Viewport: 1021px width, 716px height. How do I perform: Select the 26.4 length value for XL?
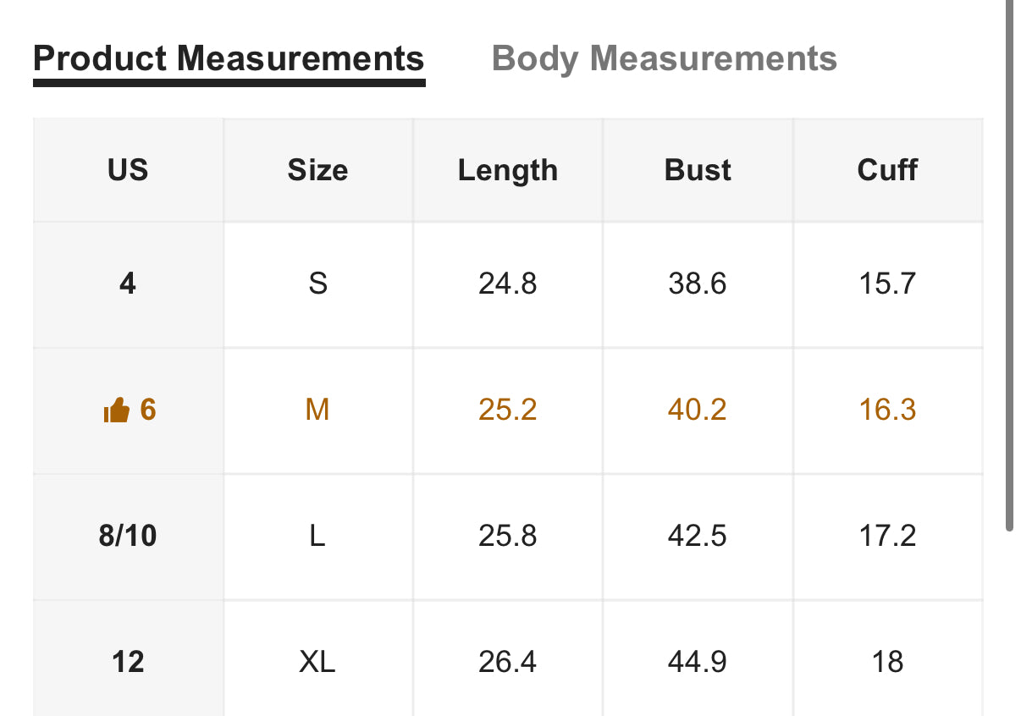[x=508, y=661]
